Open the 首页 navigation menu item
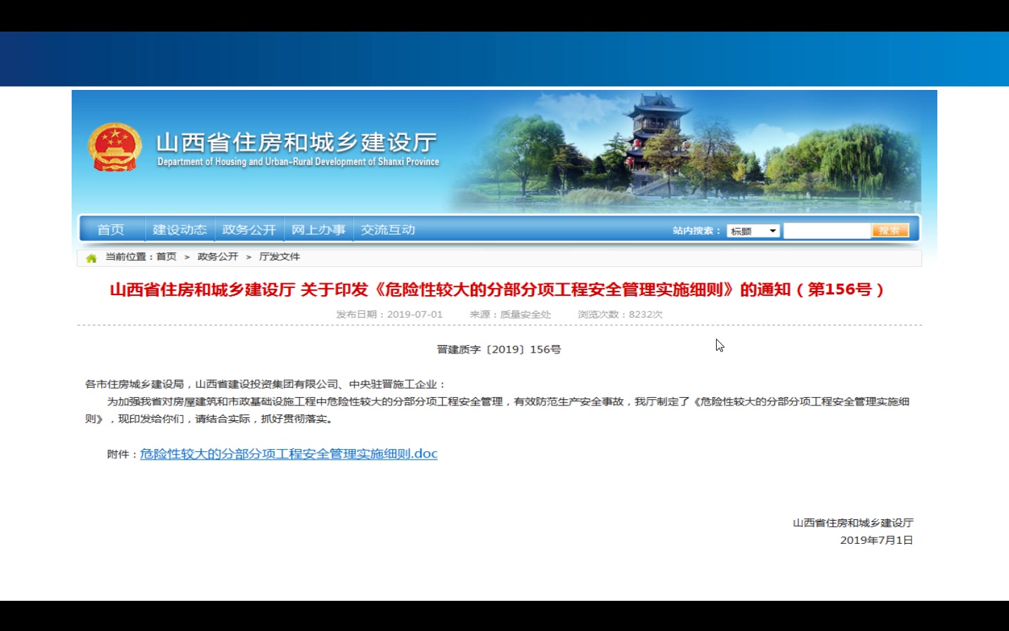 tap(111, 230)
